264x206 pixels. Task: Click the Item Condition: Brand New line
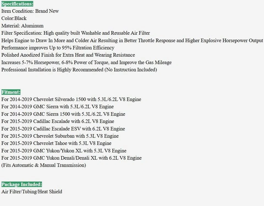[x=30, y=11]
